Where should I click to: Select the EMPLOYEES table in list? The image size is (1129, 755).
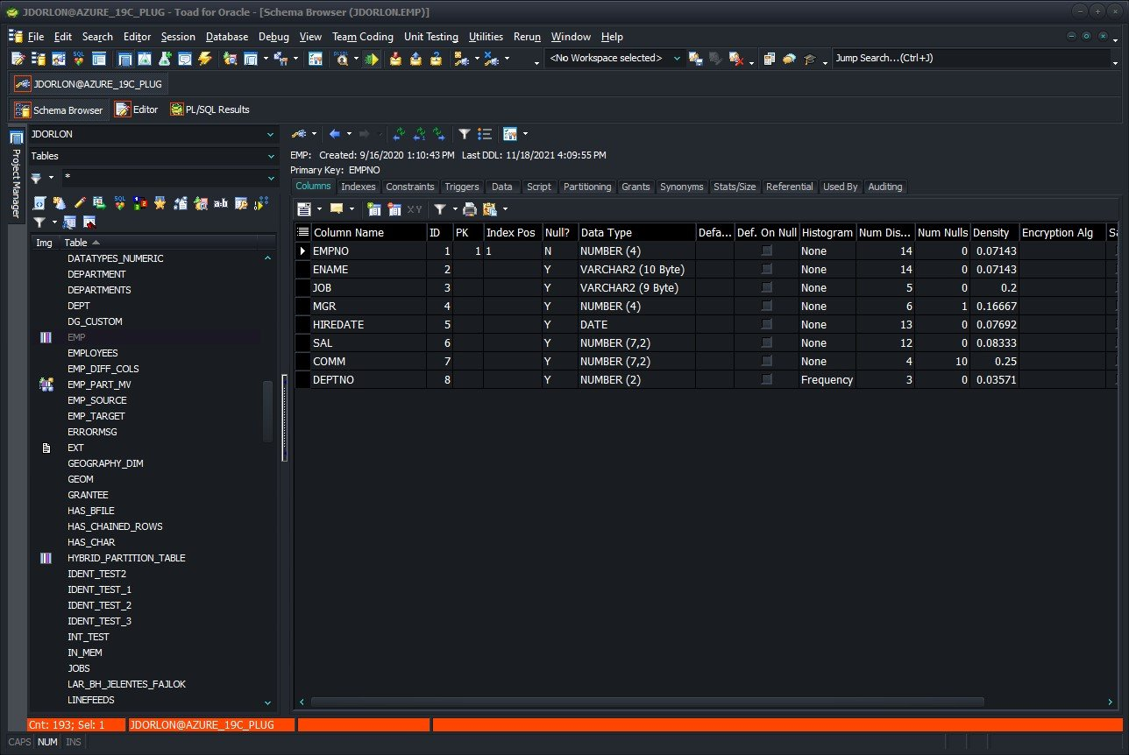92,353
